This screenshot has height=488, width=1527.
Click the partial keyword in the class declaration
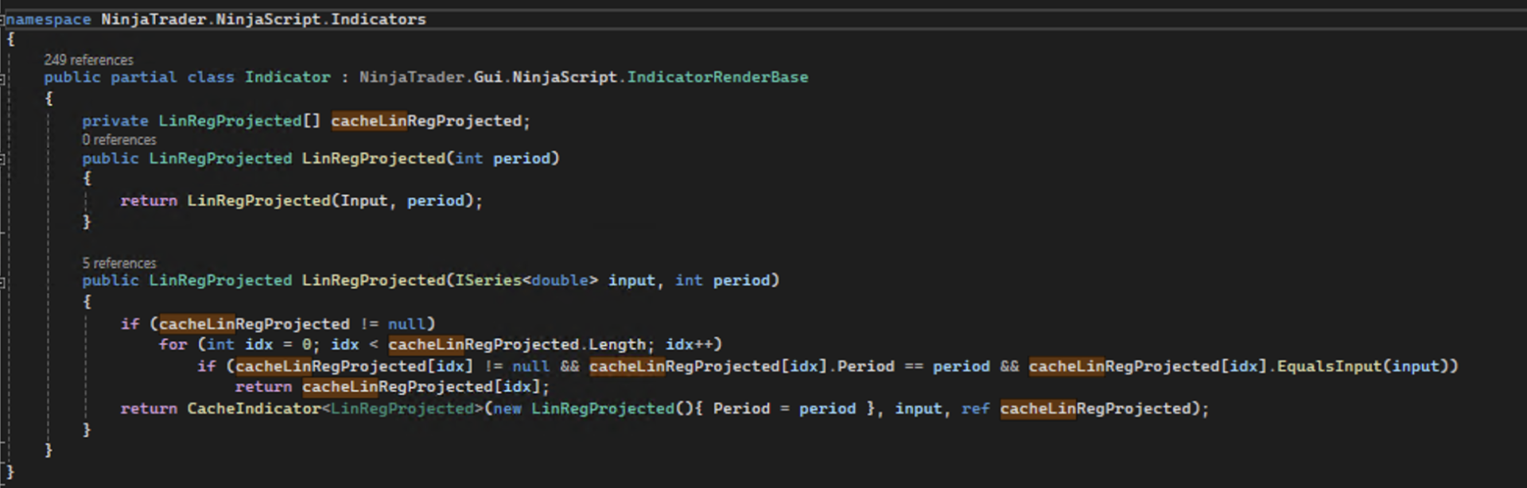[144, 77]
